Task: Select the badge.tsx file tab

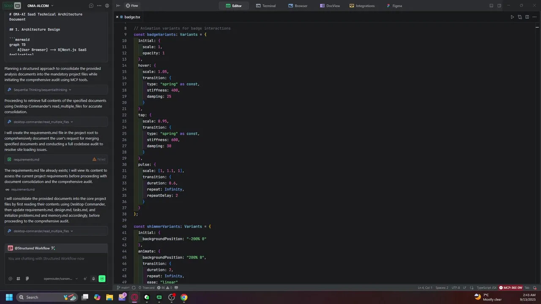Action: (x=129, y=17)
